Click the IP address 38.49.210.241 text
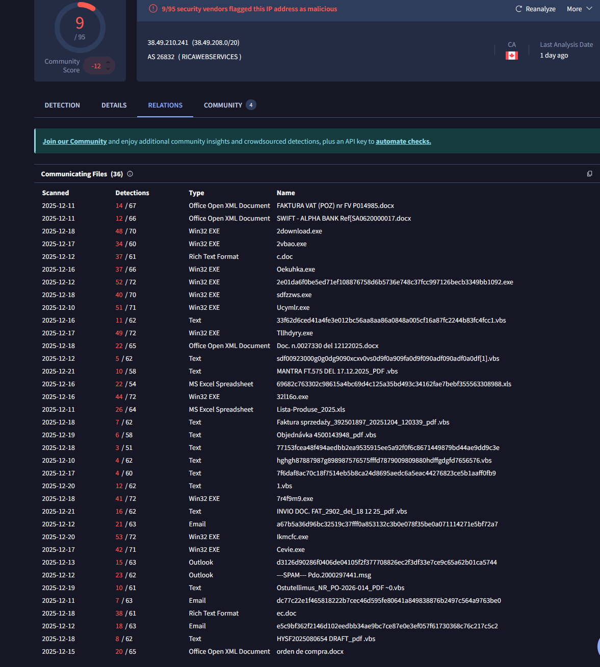 pyautogui.click(x=168, y=43)
